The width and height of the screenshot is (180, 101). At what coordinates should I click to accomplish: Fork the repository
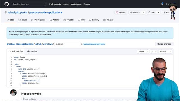click(166, 12)
